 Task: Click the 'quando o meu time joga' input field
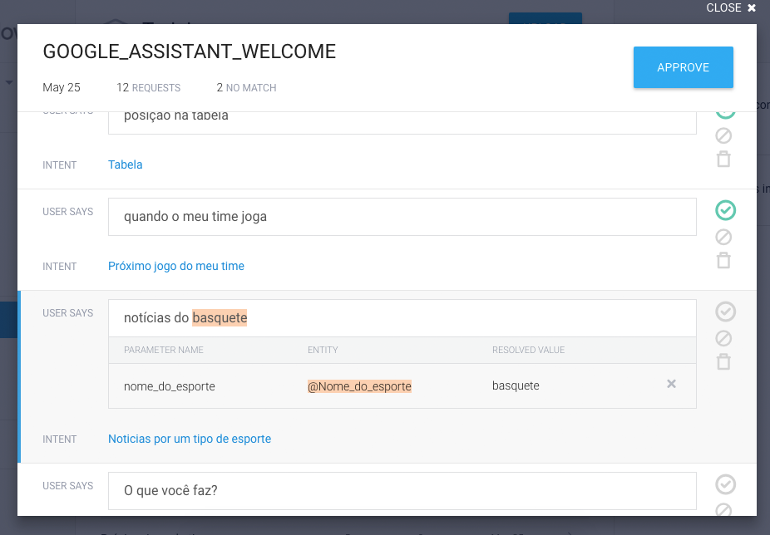coord(402,217)
